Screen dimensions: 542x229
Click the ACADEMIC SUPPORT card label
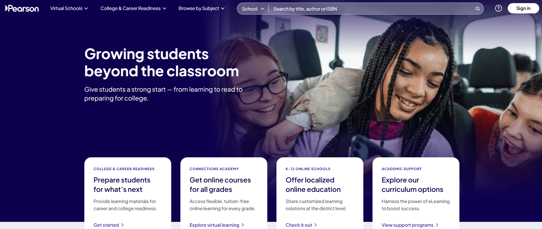pyautogui.click(x=402, y=169)
